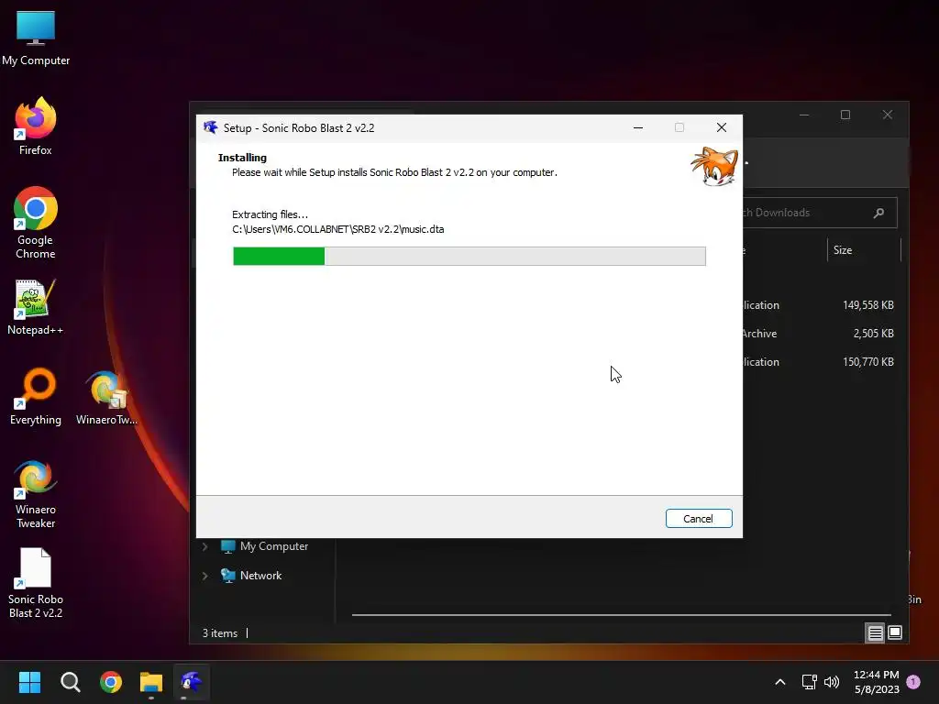This screenshot has width=939, height=704.
Task: Open Winaero Tweaker desktop shortcut
Action: pos(36,494)
